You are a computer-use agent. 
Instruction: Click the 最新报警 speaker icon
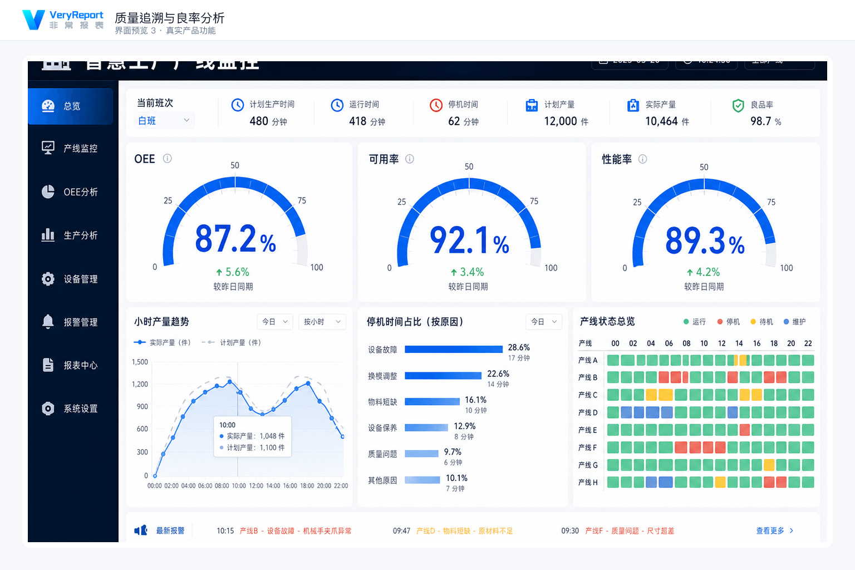(141, 530)
